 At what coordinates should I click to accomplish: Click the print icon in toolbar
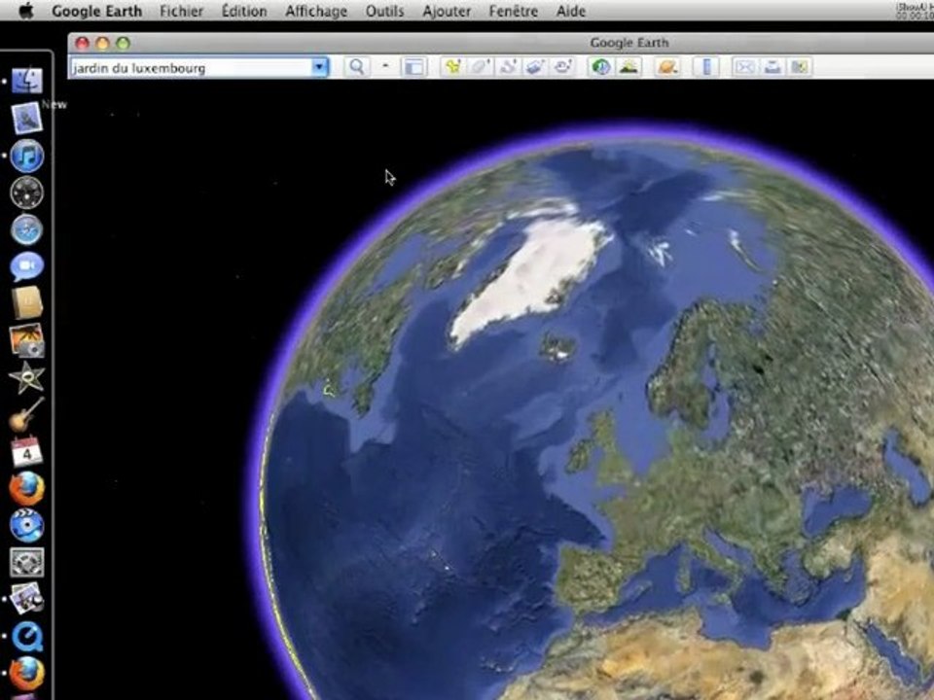point(772,67)
